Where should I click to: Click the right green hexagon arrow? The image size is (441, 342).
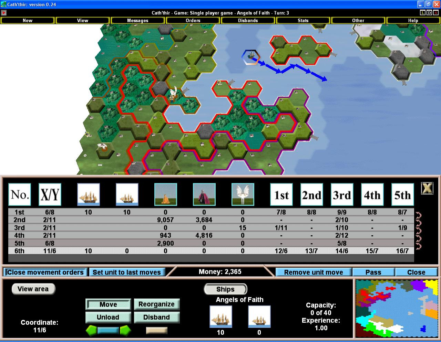(x=125, y=331)
